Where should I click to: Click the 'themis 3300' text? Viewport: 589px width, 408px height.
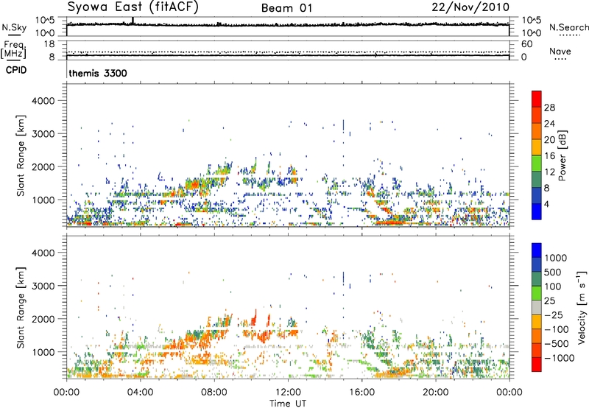(98, 73)
